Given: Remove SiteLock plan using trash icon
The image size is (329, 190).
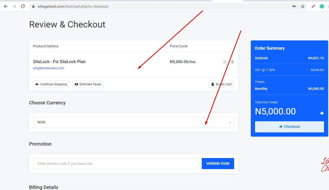Looking at the screenshot, I should 232,62.
